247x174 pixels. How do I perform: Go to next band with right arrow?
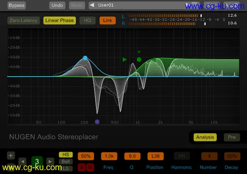tap(50, 161)
